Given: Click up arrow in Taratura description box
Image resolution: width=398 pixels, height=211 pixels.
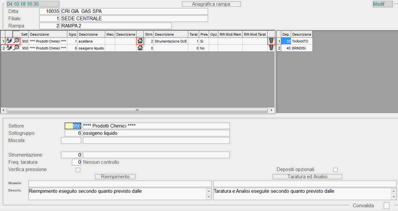Looking at the screenshot, I should click(x=393, y=191).
